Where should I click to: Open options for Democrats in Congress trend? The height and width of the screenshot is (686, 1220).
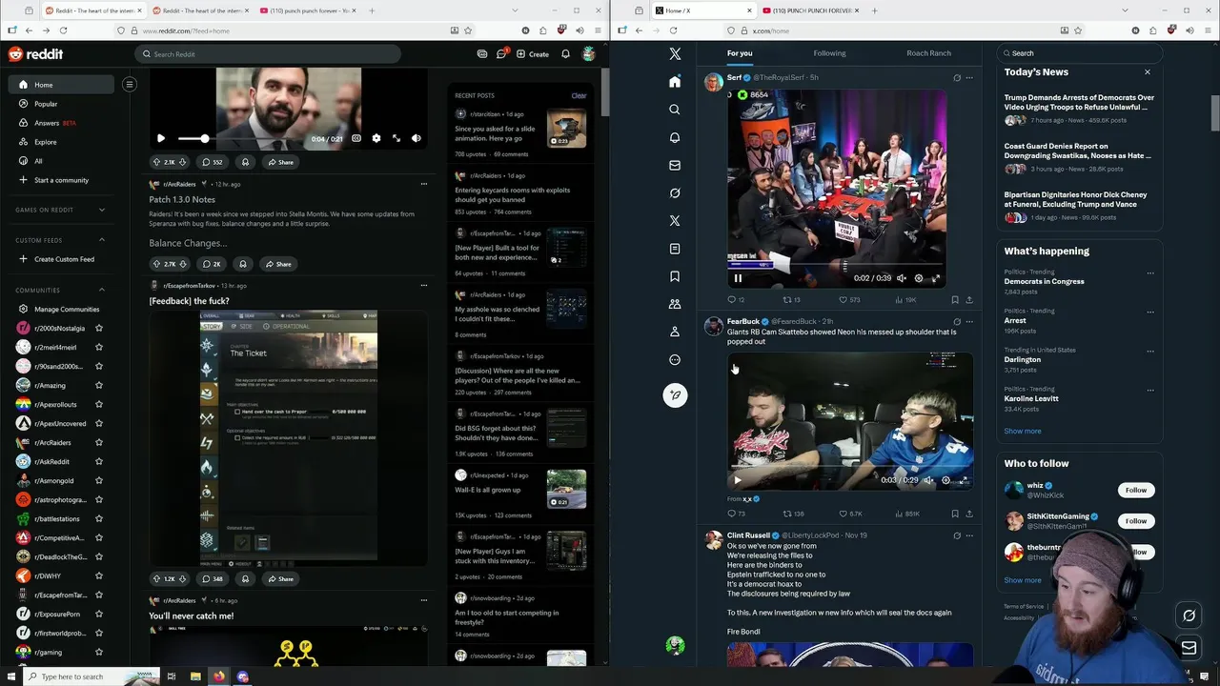pyautogui.click(x=1150, y=272)
